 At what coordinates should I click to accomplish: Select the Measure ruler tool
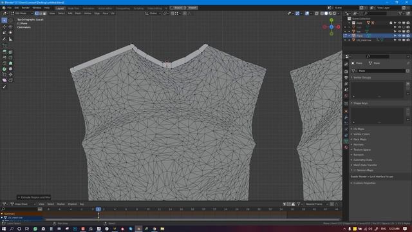(10, 39)
